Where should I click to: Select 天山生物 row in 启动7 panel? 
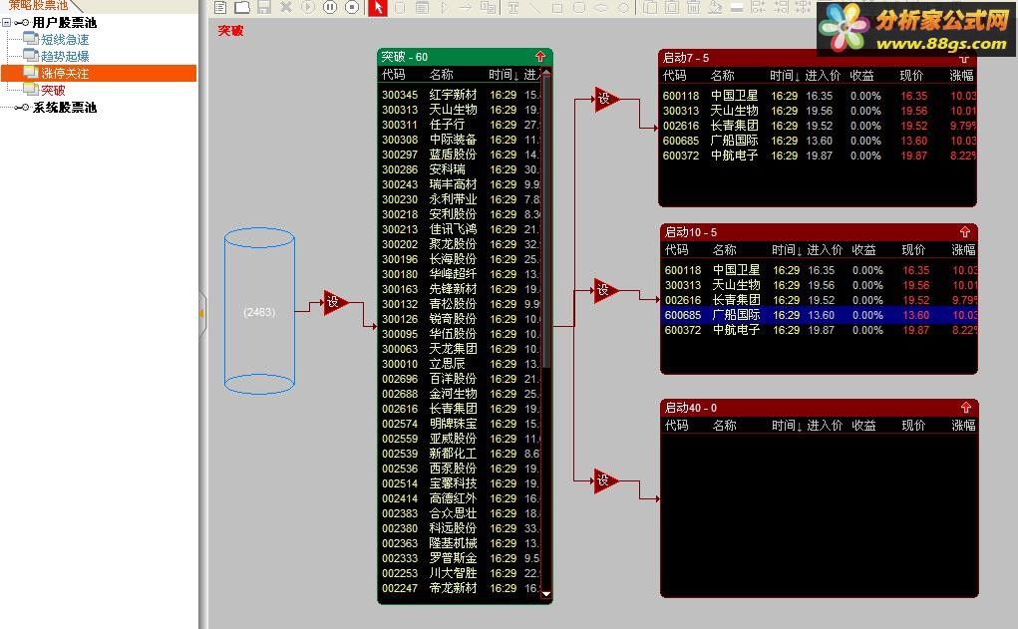[x=818, y=111]
